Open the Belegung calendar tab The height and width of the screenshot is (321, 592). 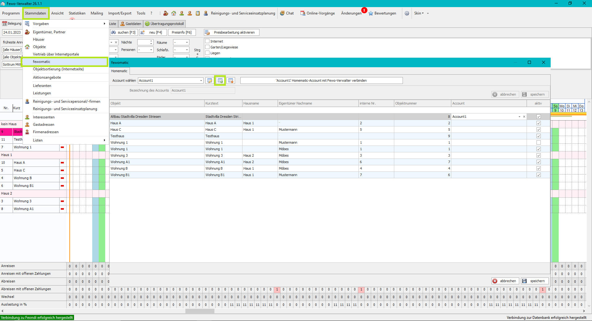pos(12,24)
